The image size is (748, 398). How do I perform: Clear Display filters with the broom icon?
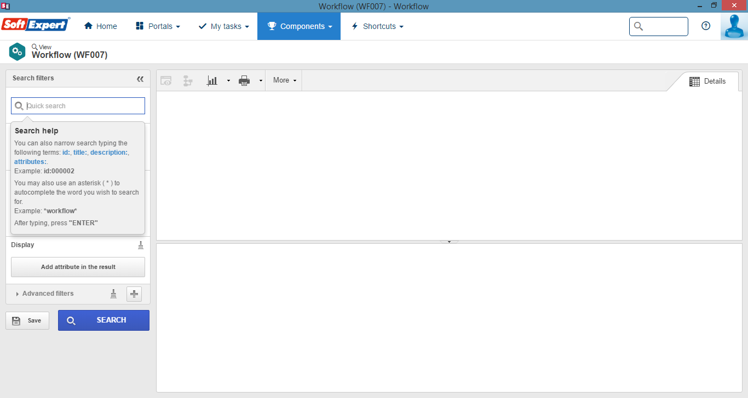point(141,245)
